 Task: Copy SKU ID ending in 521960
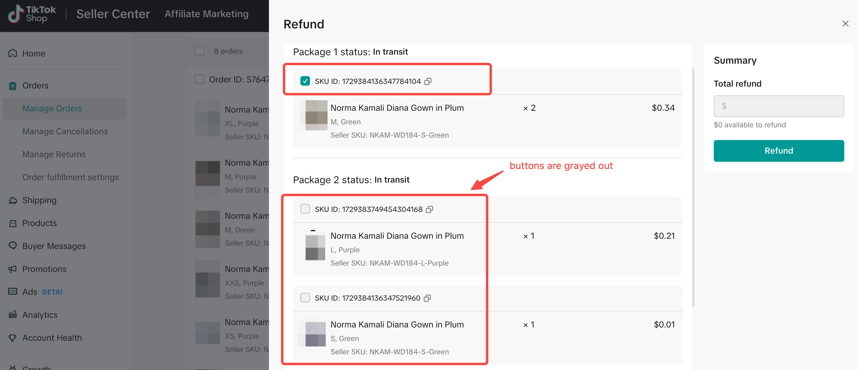[x=428, y=298]
